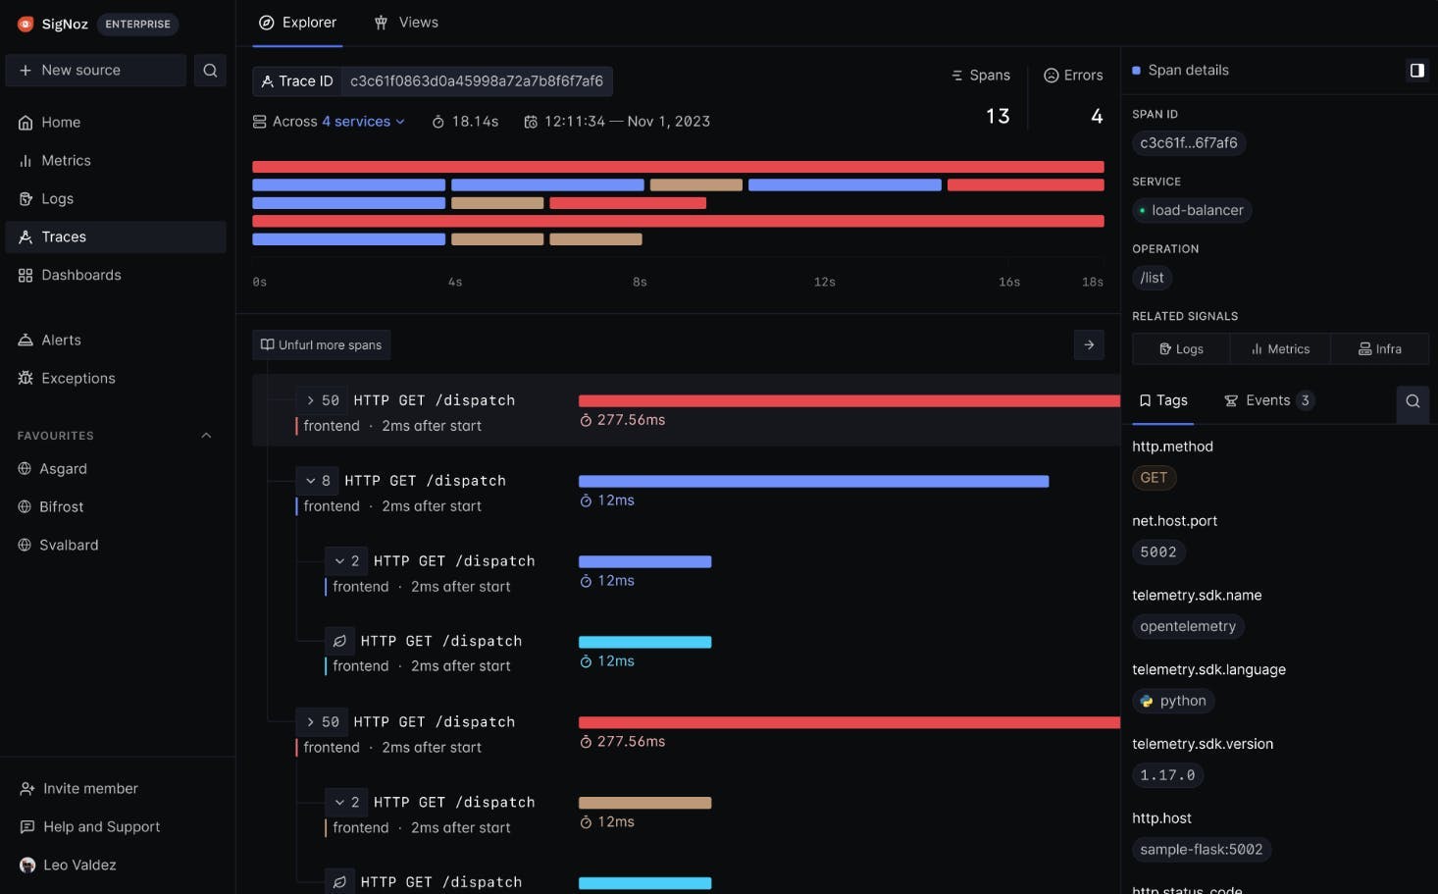Click the top red bar in trace flamegraph
This screenshot has height=894, width=1438.
click(x=677, y=167)
